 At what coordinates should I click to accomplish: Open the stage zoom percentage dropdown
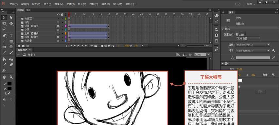[208, 55]
